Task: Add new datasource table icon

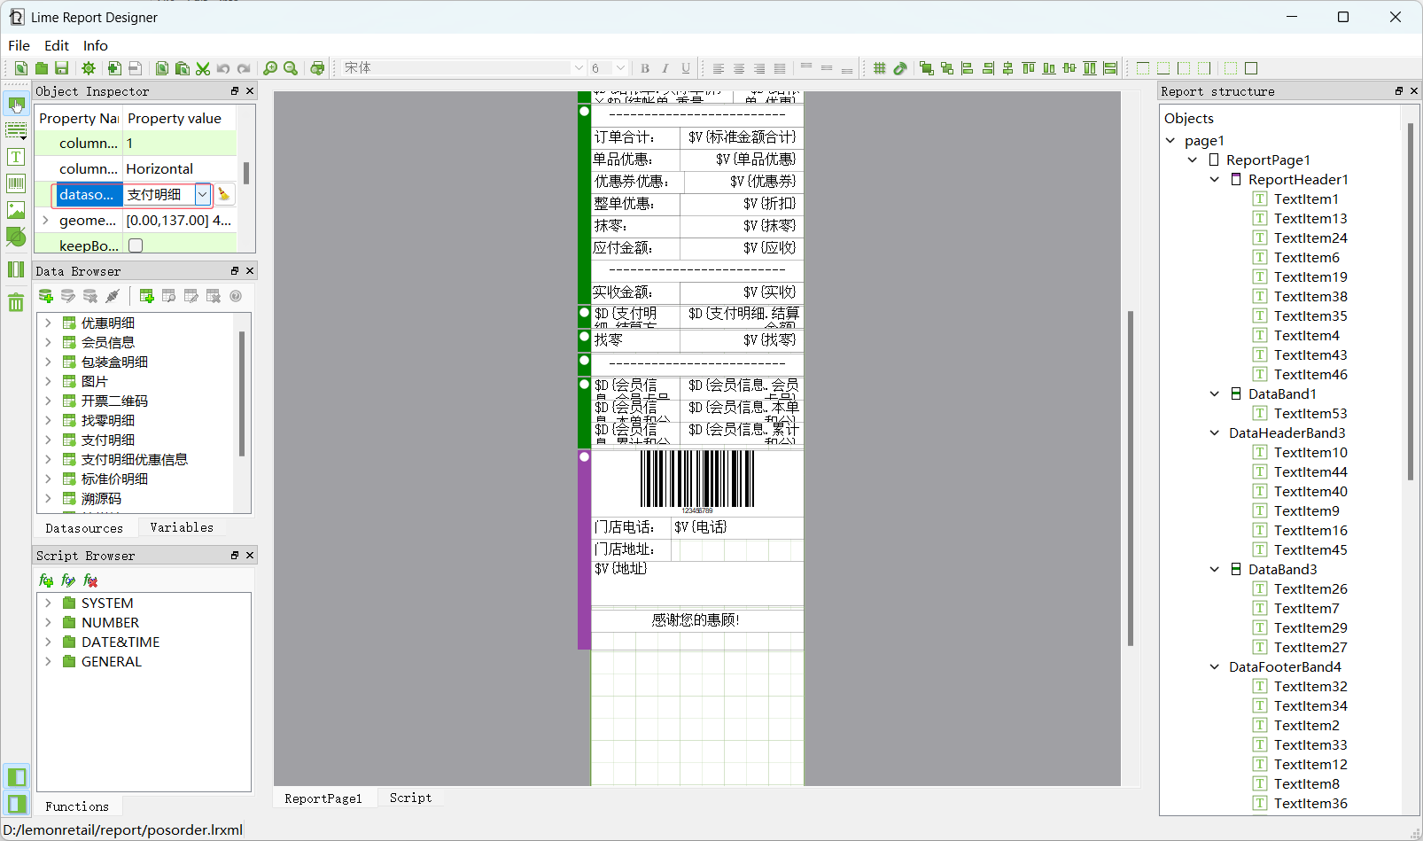Action: point(147,296)
